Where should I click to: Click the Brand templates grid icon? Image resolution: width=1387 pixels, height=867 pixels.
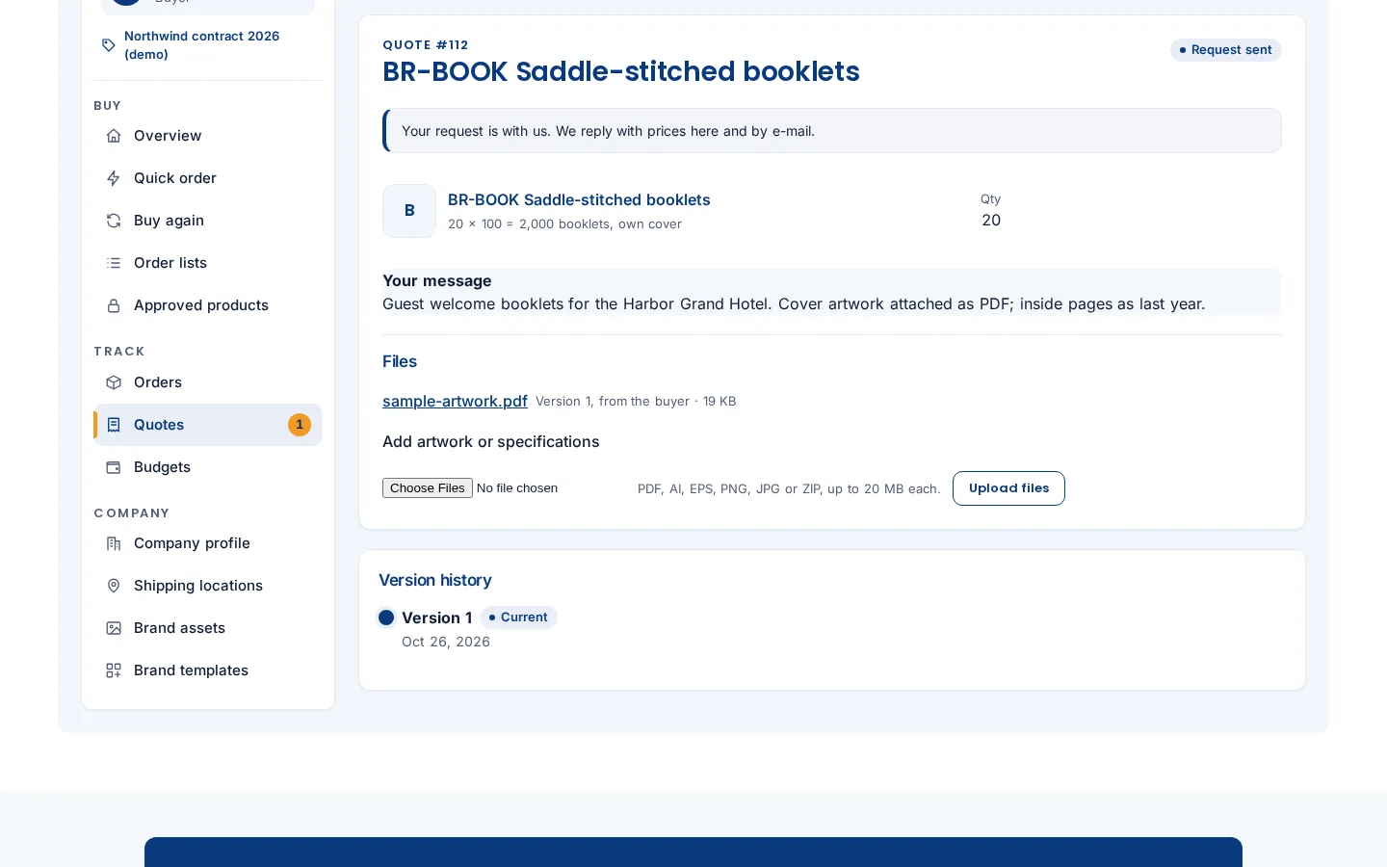114,670
